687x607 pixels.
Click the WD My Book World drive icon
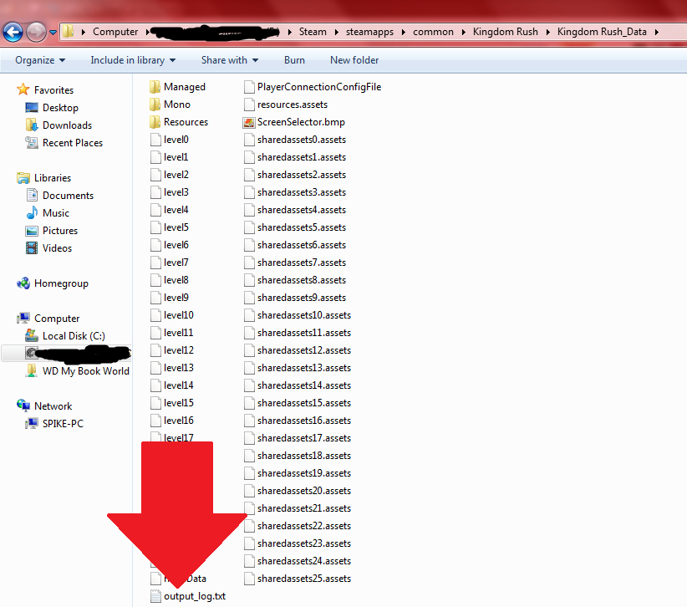(x=32, y=370)
